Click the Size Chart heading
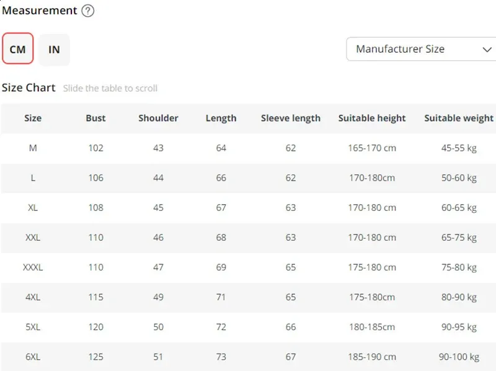This screenshot has width=496, height=371. [29, 87]
